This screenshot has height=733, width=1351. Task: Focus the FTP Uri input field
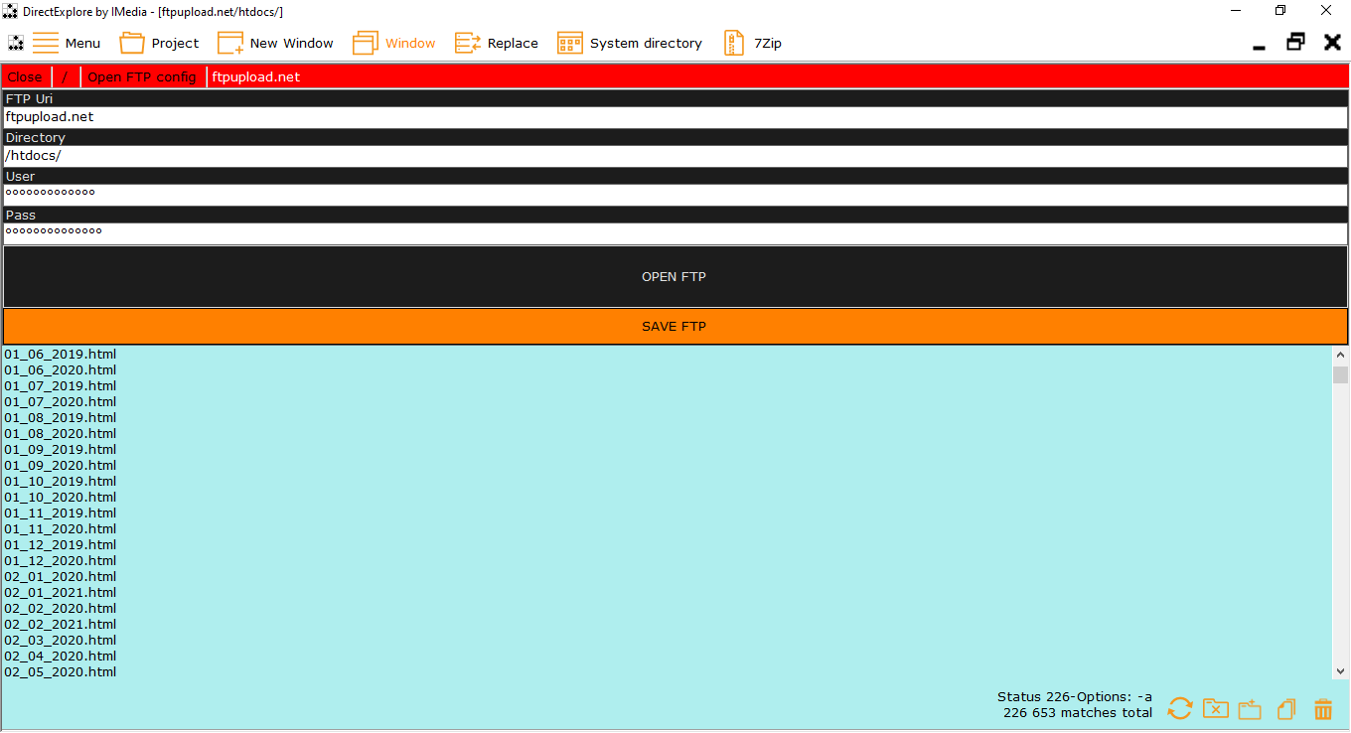point(675,117)
